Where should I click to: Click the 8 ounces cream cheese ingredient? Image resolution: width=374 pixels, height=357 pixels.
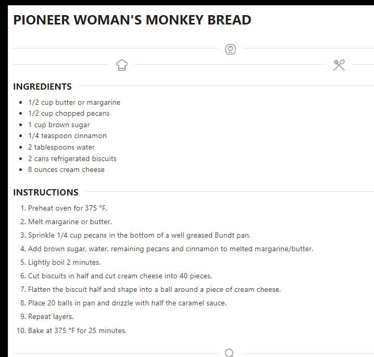point(66,170)
